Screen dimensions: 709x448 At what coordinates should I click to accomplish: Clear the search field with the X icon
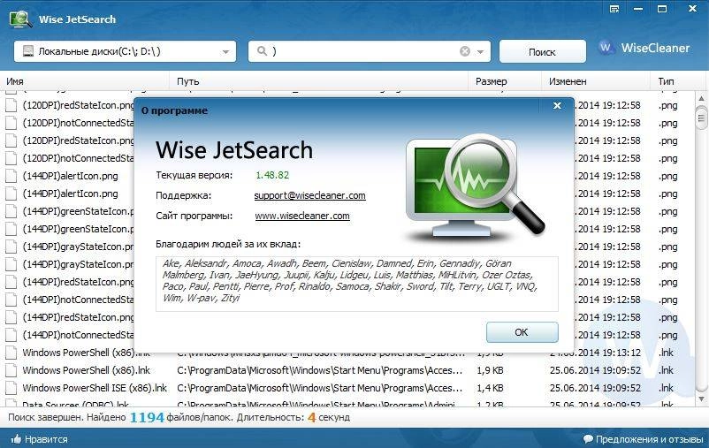coord(465,51)
